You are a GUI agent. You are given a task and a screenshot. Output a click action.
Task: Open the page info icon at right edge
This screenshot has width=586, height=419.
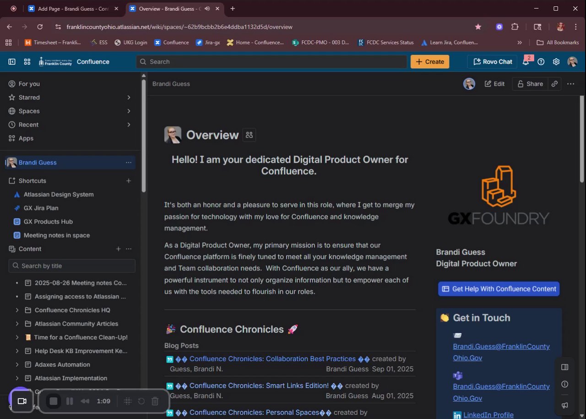564,384
